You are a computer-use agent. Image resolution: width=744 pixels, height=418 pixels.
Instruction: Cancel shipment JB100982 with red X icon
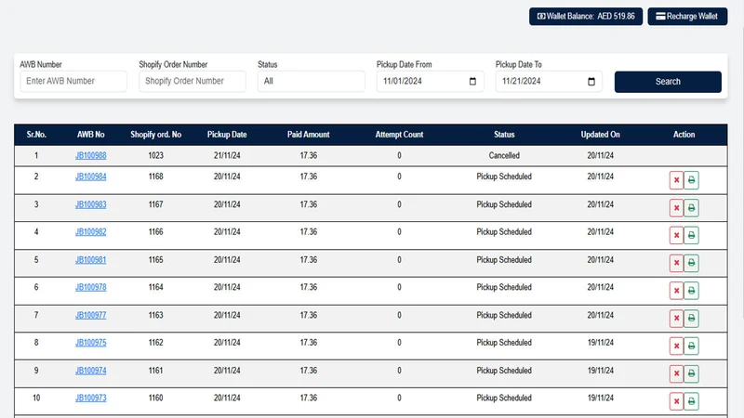point(676,235)
